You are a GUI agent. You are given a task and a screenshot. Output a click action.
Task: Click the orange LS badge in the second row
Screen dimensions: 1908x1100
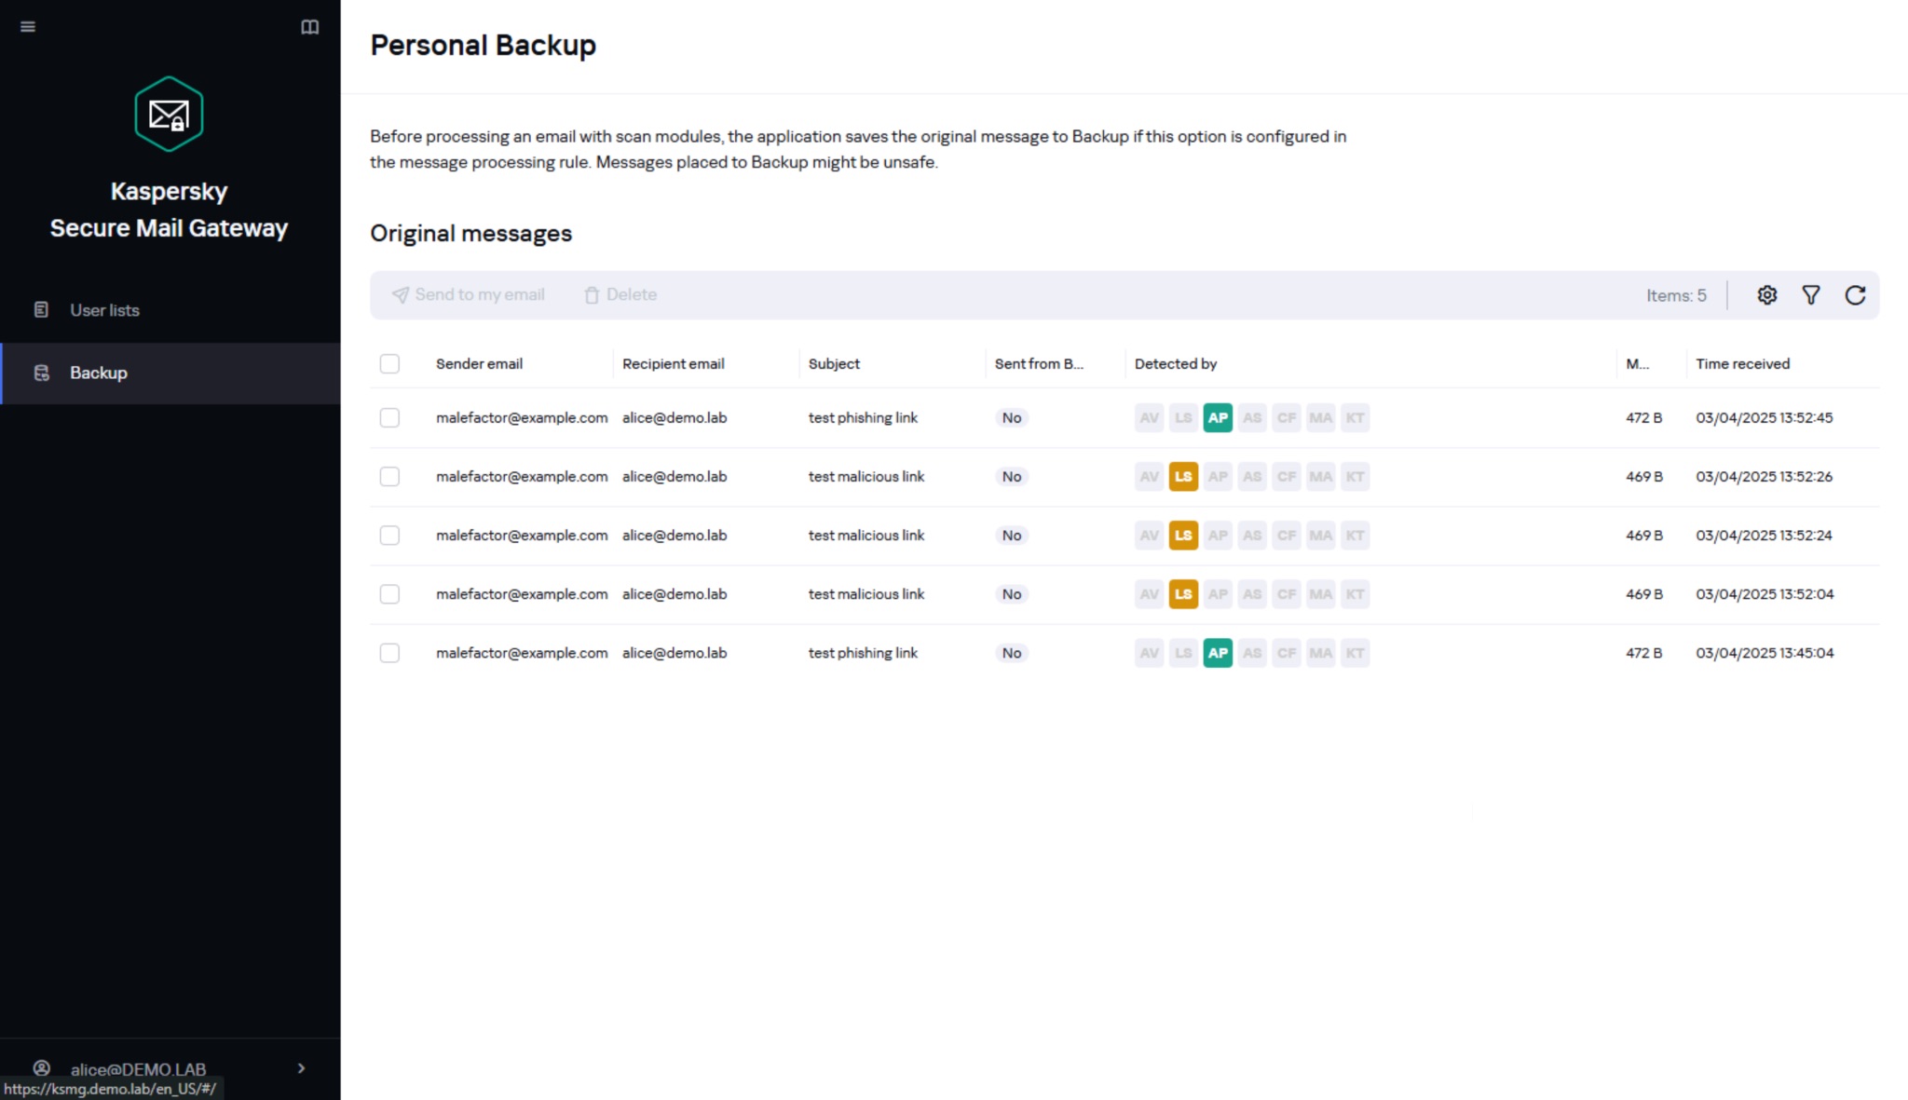click(x=1182, y=477)
